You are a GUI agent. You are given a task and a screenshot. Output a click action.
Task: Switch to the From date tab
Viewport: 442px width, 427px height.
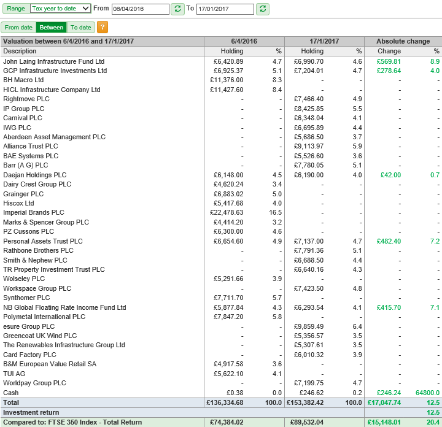[18, 28]
